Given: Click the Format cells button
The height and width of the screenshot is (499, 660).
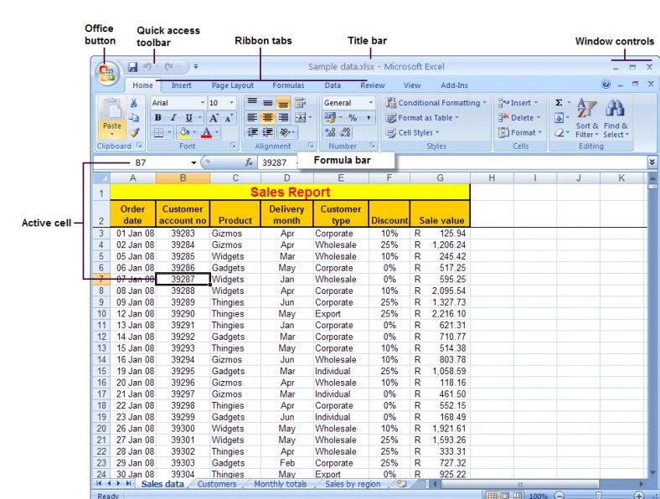Looking at the screenshot, I should click(x=520, y=132).
